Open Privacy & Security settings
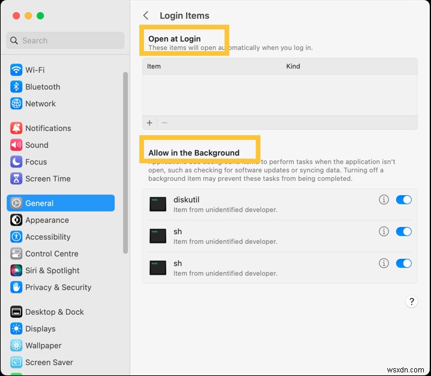 coord(61,287)
